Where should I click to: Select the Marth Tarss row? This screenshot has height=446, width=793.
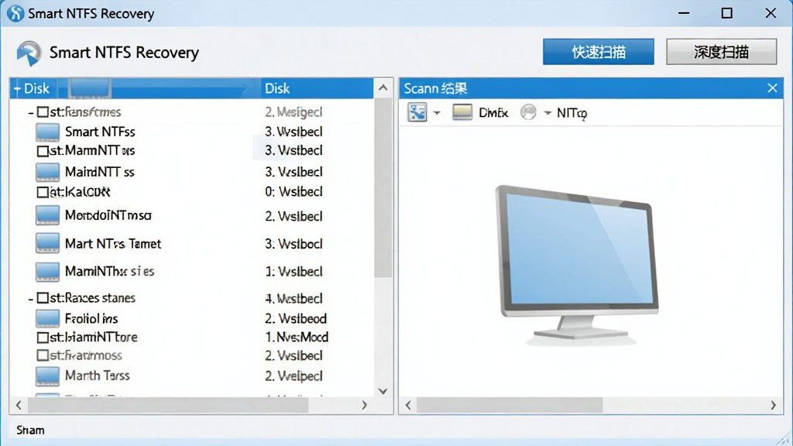point(192,376)
